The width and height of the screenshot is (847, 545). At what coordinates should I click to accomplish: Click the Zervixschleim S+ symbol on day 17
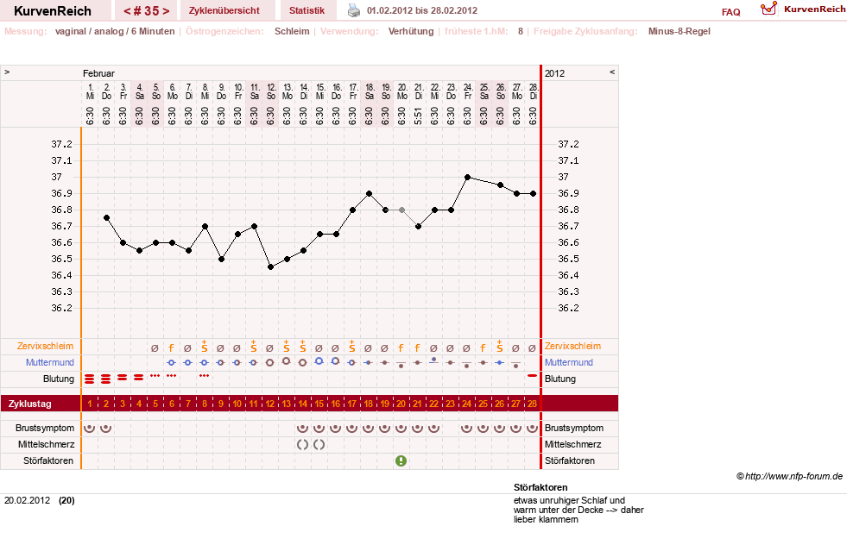[351, 347]
